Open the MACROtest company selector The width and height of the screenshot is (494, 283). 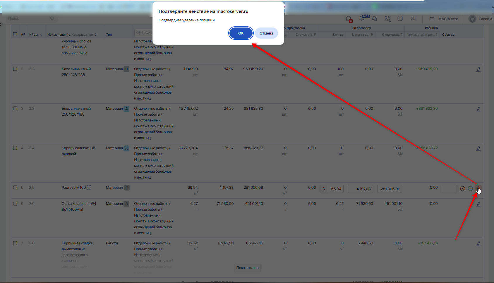click(444, 19)
